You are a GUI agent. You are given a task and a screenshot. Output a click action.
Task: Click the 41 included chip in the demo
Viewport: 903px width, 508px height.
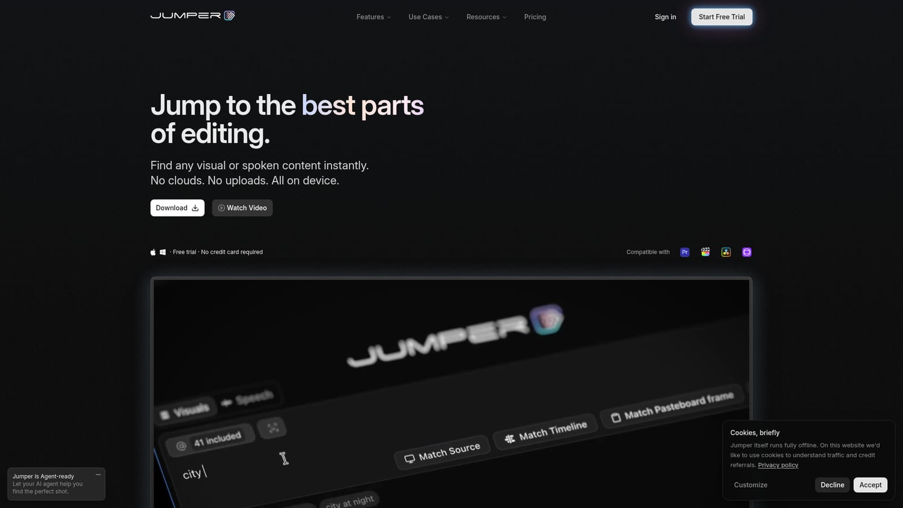tap(210, 440)
